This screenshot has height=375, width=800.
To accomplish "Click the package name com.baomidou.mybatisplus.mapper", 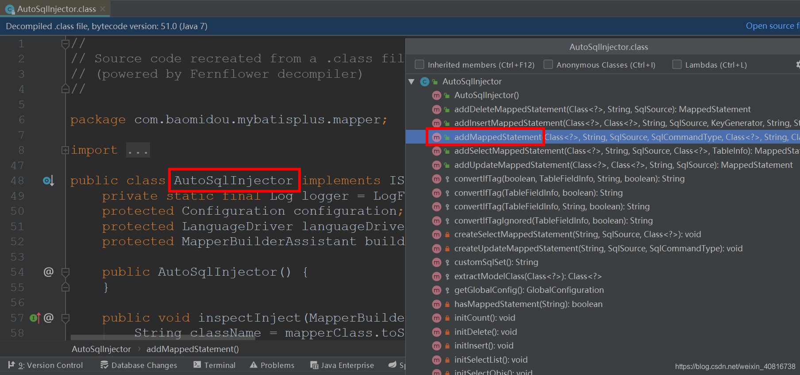I will [x=258, y=120].
